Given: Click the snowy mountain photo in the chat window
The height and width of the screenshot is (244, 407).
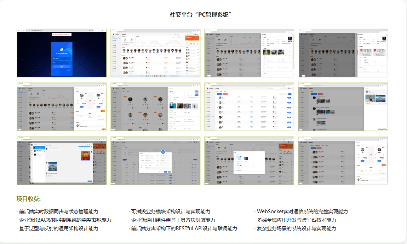Looking at the screenshot, I should [x=53, y=167].
